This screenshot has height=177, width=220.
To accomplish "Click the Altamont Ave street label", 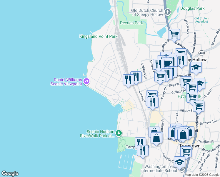I will pyautogui.click(x=204, y=163).
